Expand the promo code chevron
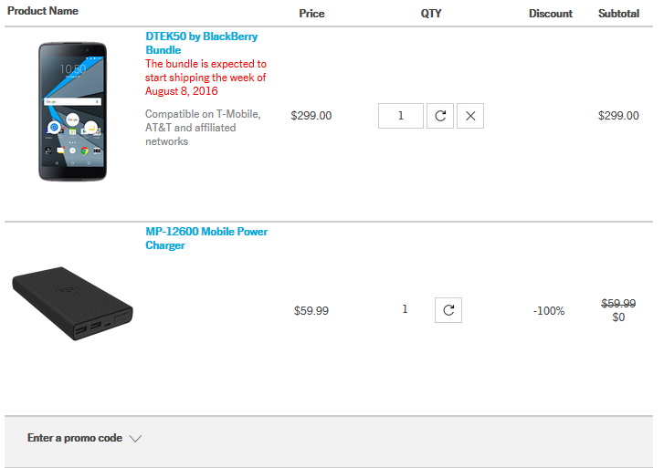 (135, 439)
